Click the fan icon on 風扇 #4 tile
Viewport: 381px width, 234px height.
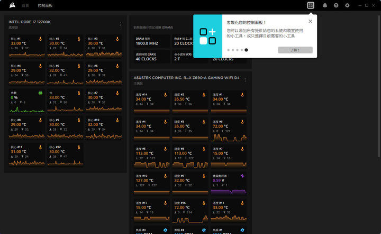coord(204,230)
